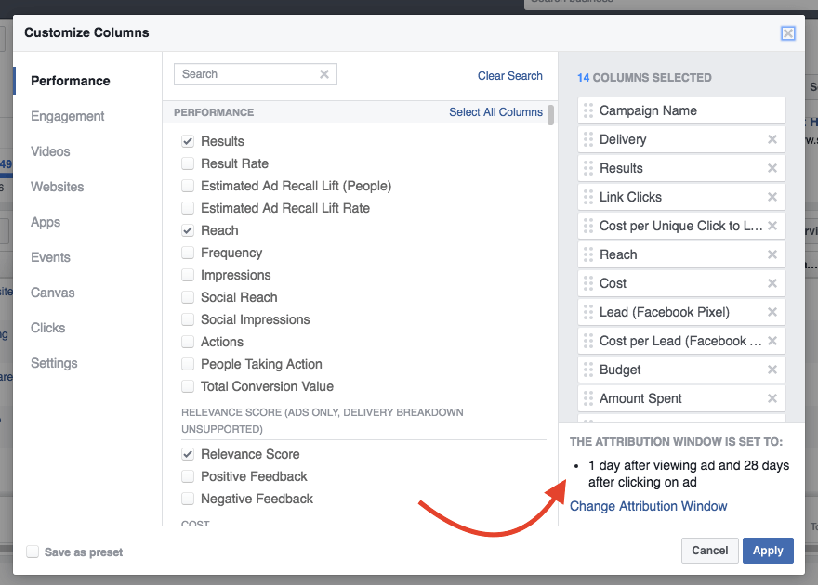The width and height of the screenshot is (818, 585).
Task: Grab the Campaign Name drag handle
Action: [588, 110]
